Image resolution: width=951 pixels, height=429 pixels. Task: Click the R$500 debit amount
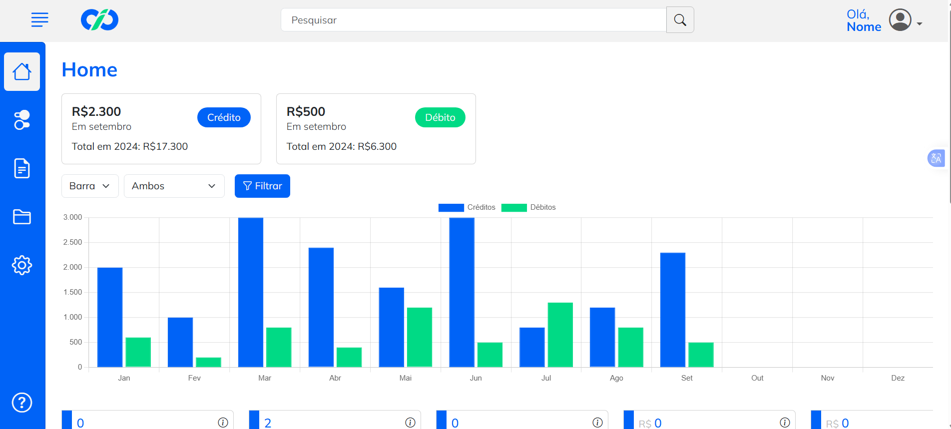click(306, 111)
